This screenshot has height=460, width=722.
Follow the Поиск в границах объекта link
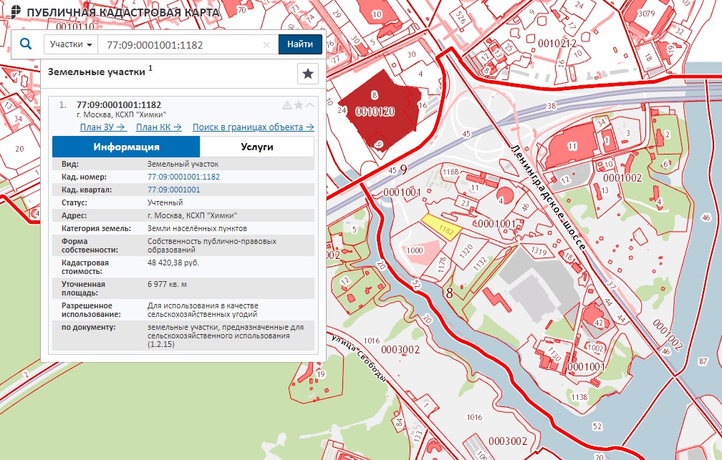tap(254, 127)
